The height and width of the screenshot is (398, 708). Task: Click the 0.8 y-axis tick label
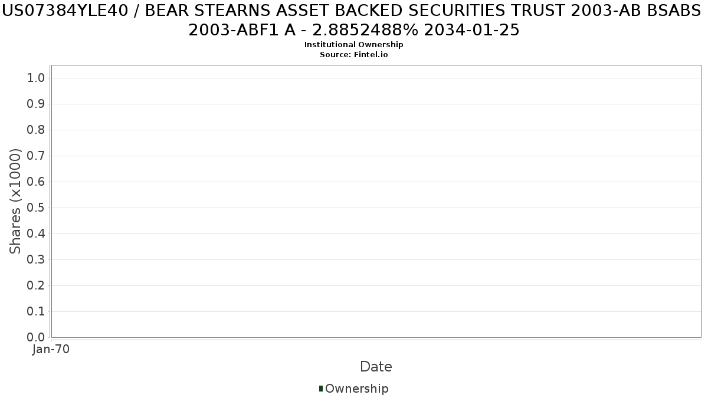click(x=36, y=130)
